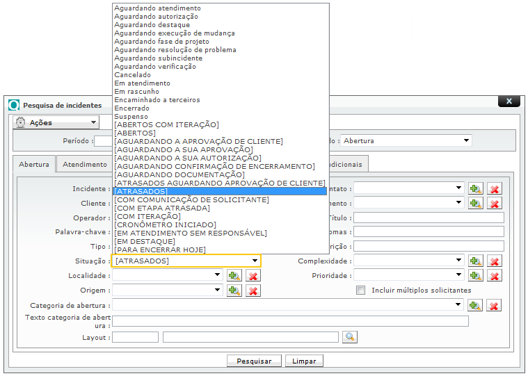Clear Prioridade with the red X icon
This screenshot has height=376, width=528.
click(x=495, y=276)
